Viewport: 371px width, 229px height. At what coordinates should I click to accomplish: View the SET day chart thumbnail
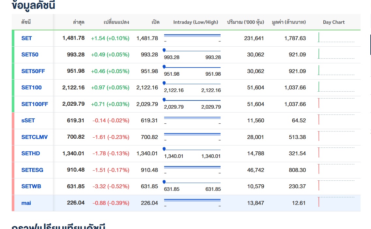(336, 38)
